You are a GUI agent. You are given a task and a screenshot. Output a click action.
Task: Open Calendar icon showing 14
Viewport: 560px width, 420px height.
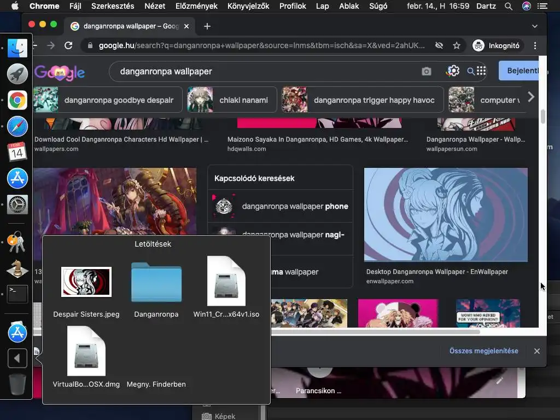pyautogui.click(x=17, y=152)
